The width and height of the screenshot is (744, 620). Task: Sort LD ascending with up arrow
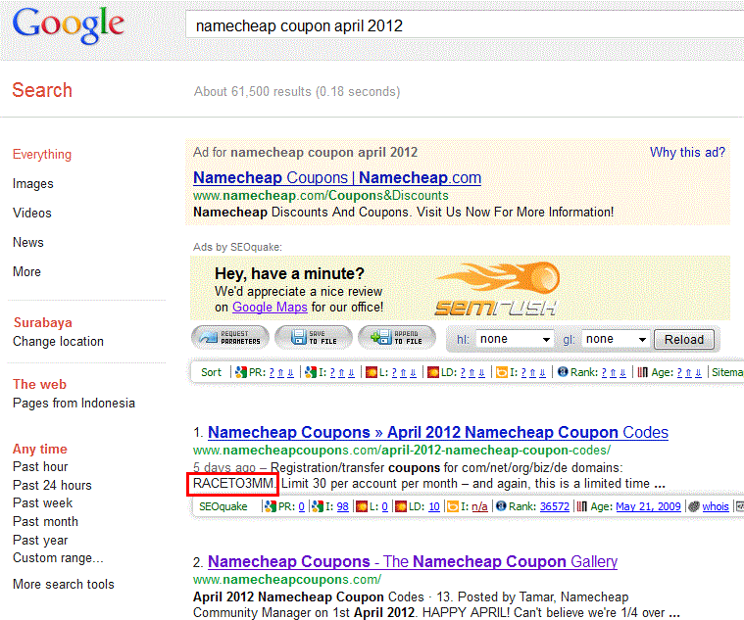point(471,373)
